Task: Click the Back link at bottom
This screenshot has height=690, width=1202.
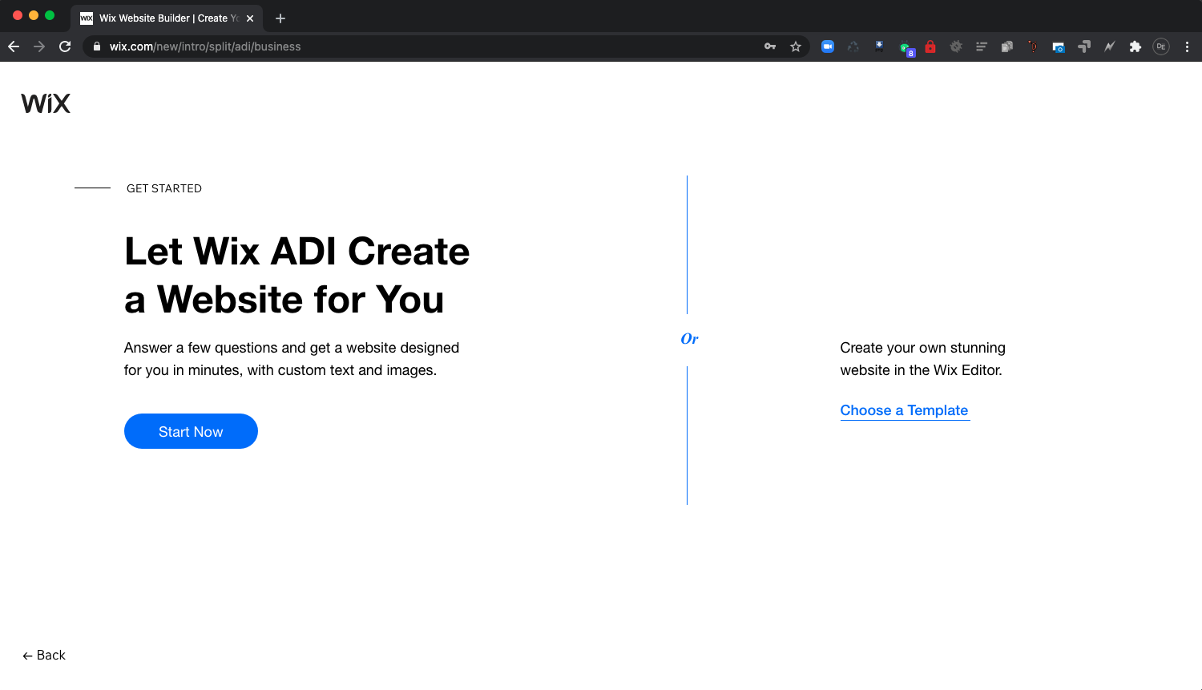Action: pyautogui.click(x=44, y=655)
